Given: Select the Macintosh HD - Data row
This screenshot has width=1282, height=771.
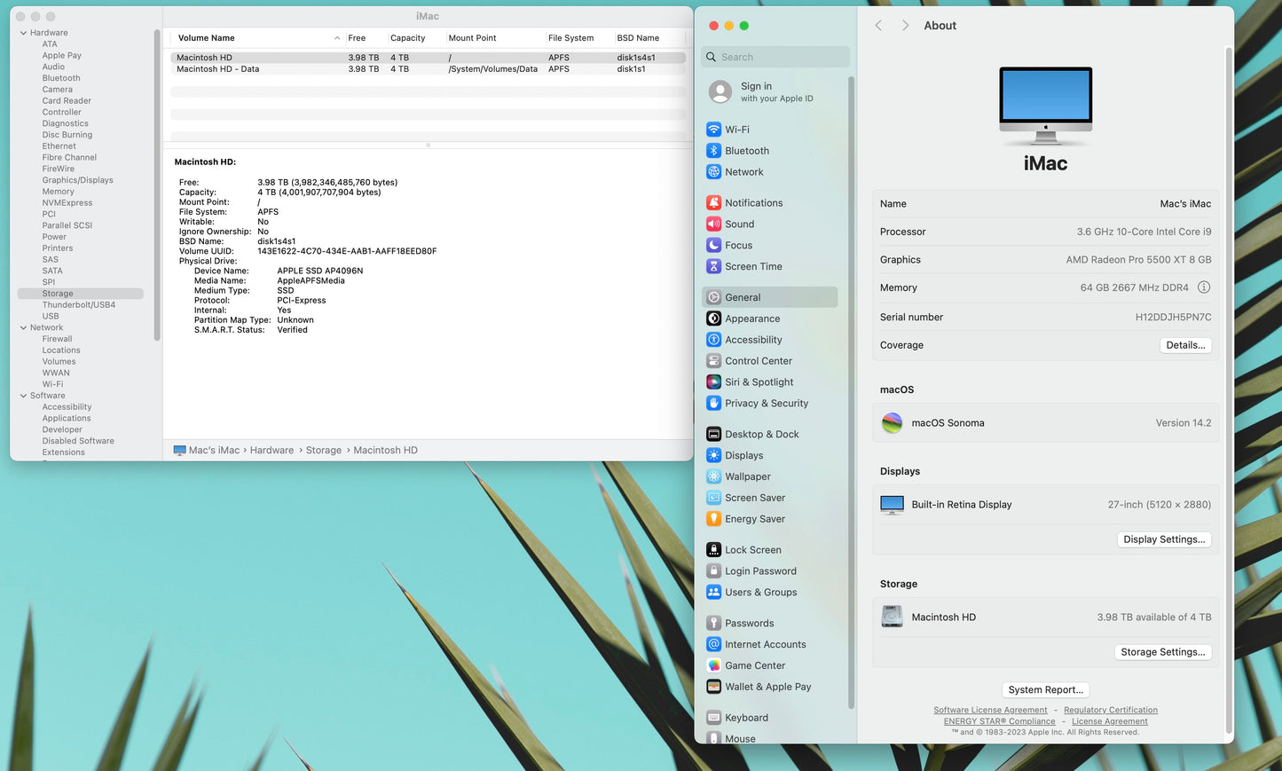Looking at the screenshot, I should 218,69.
